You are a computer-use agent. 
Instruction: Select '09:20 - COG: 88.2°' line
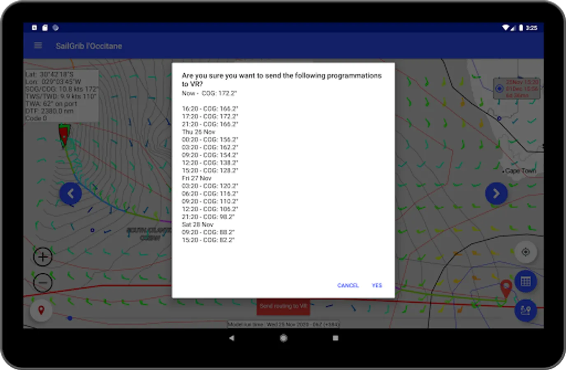pos(208,232)
